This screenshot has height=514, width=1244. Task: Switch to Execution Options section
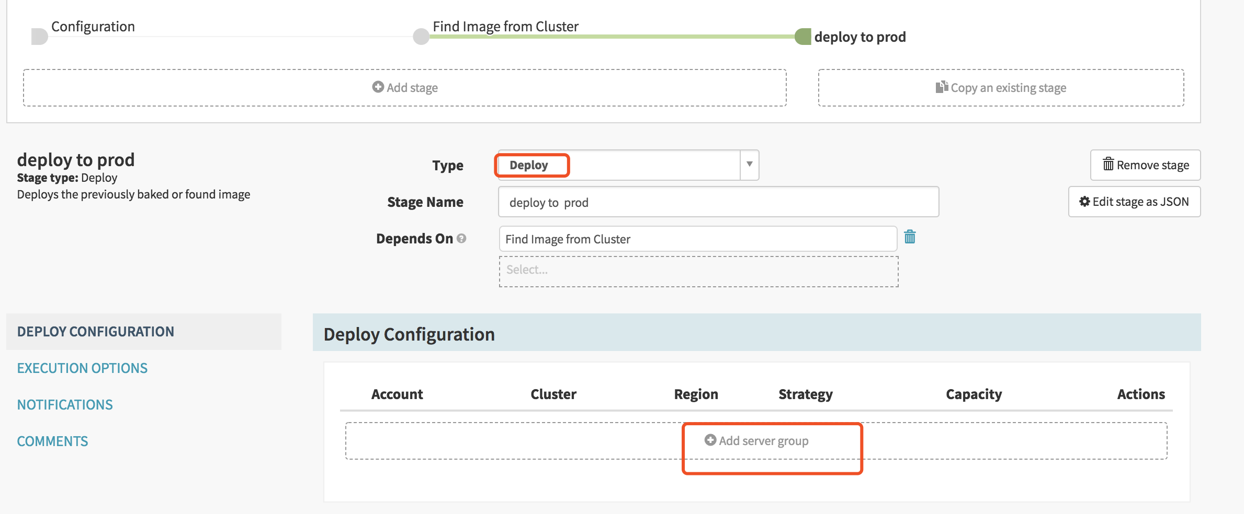click(82, 368)
